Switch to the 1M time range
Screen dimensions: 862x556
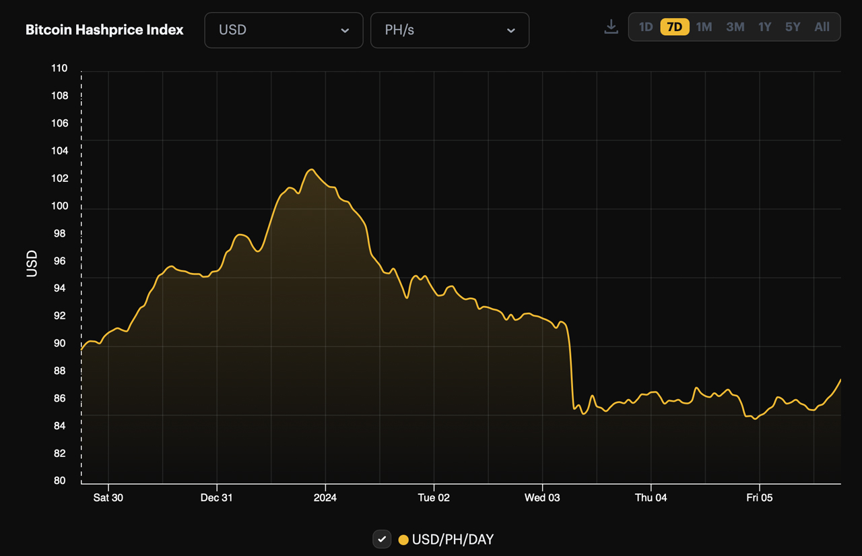704,26
